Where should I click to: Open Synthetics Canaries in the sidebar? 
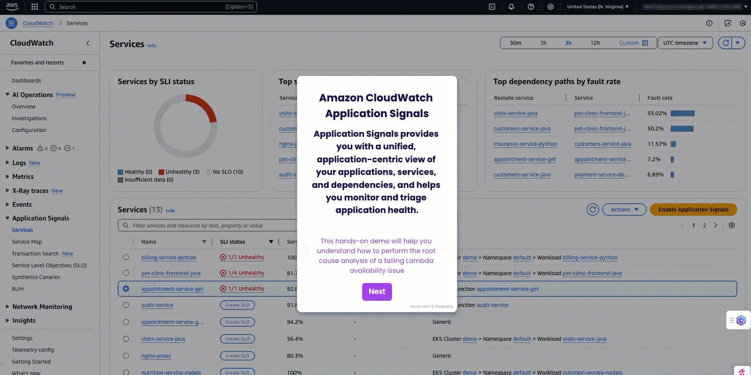pyautogui.click(x=36, y=277)
